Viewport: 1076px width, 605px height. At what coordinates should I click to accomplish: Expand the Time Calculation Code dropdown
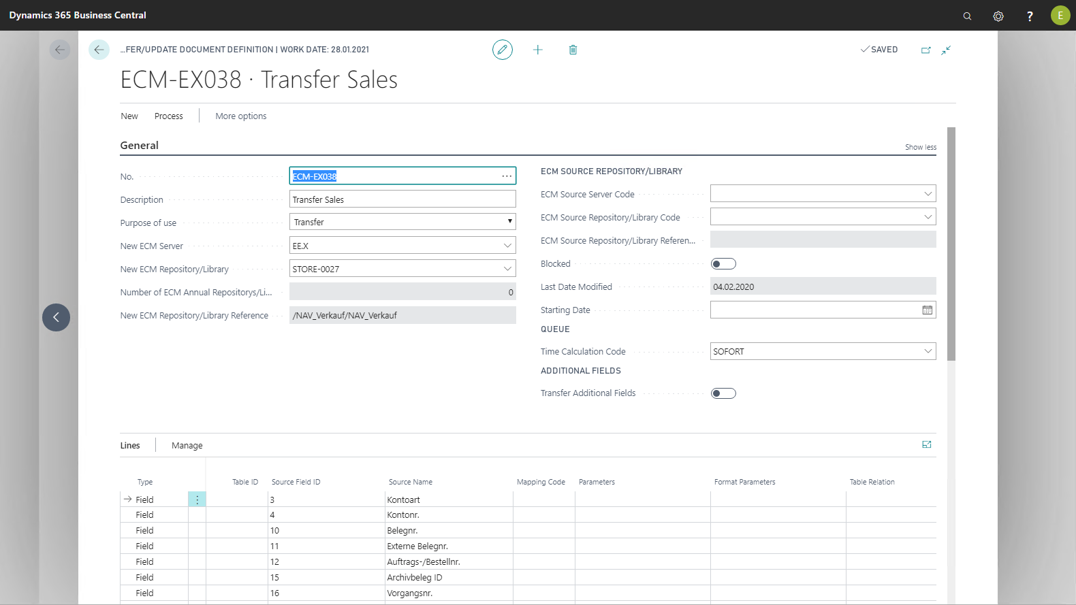click(x=927, y=351)
